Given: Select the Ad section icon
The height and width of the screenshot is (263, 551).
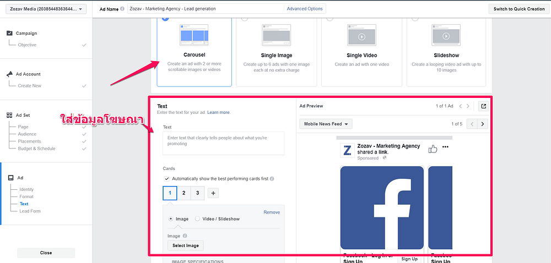Looking at the screenshot, I should [x=11, y=178].
